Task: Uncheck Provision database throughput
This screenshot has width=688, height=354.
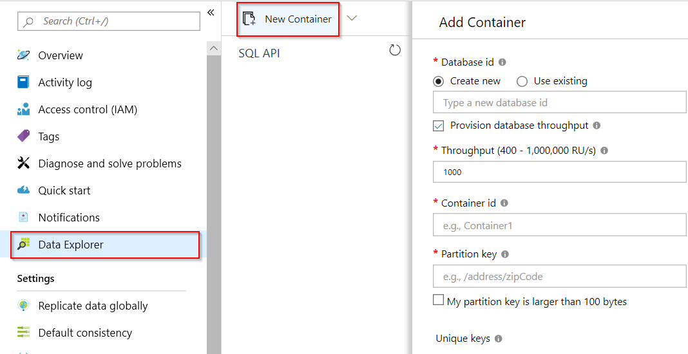Action: pyautogui.click(x=438, y=126)
